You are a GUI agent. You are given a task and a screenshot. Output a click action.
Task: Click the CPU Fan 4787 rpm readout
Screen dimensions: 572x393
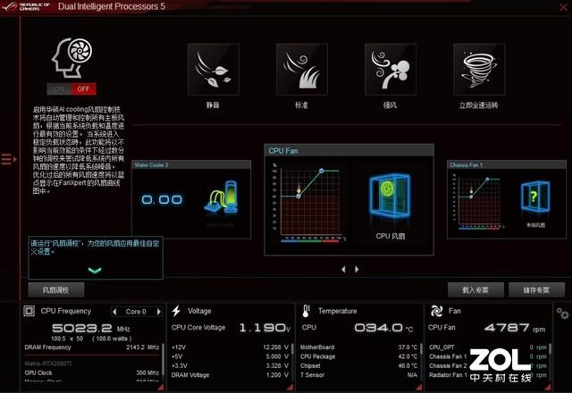(515, 328)
